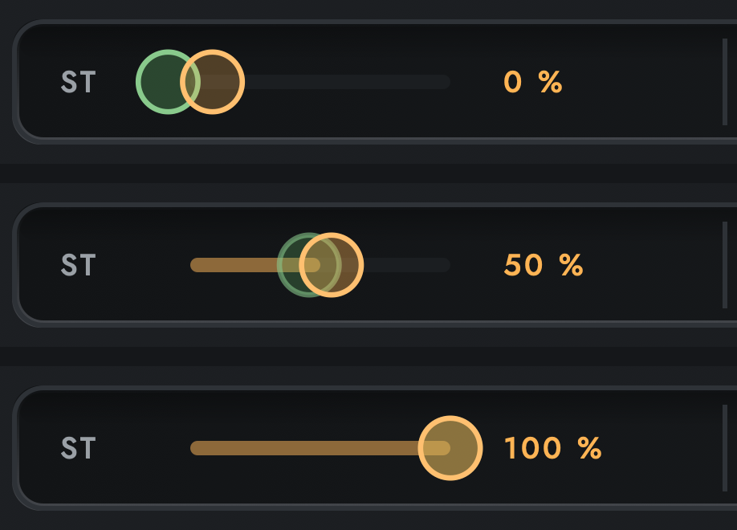This screenshot has height=530, width=737.
Task: Click the ST label beside the 50 % slider
Action: tap(79, 265)
